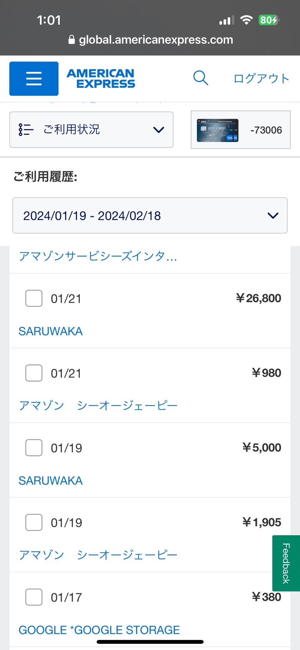Open the hamburger navigation menu

click(x=34, y=78)
